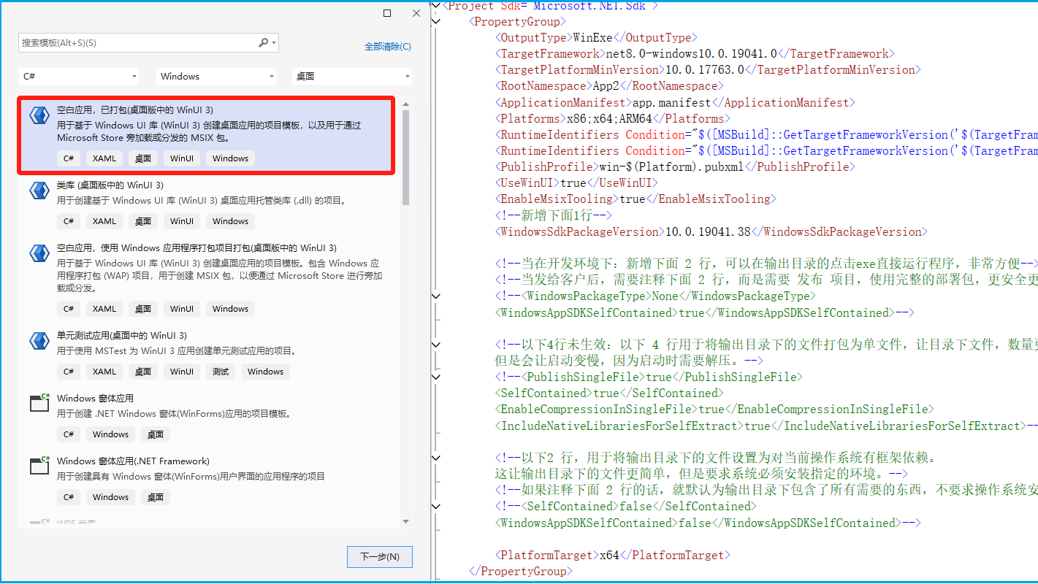The width and height of the screenshot is (1038, 584).
Task: Open search box dropdown arrow next to magnifier
Action: pyautogui.click(x=275, y=43)
